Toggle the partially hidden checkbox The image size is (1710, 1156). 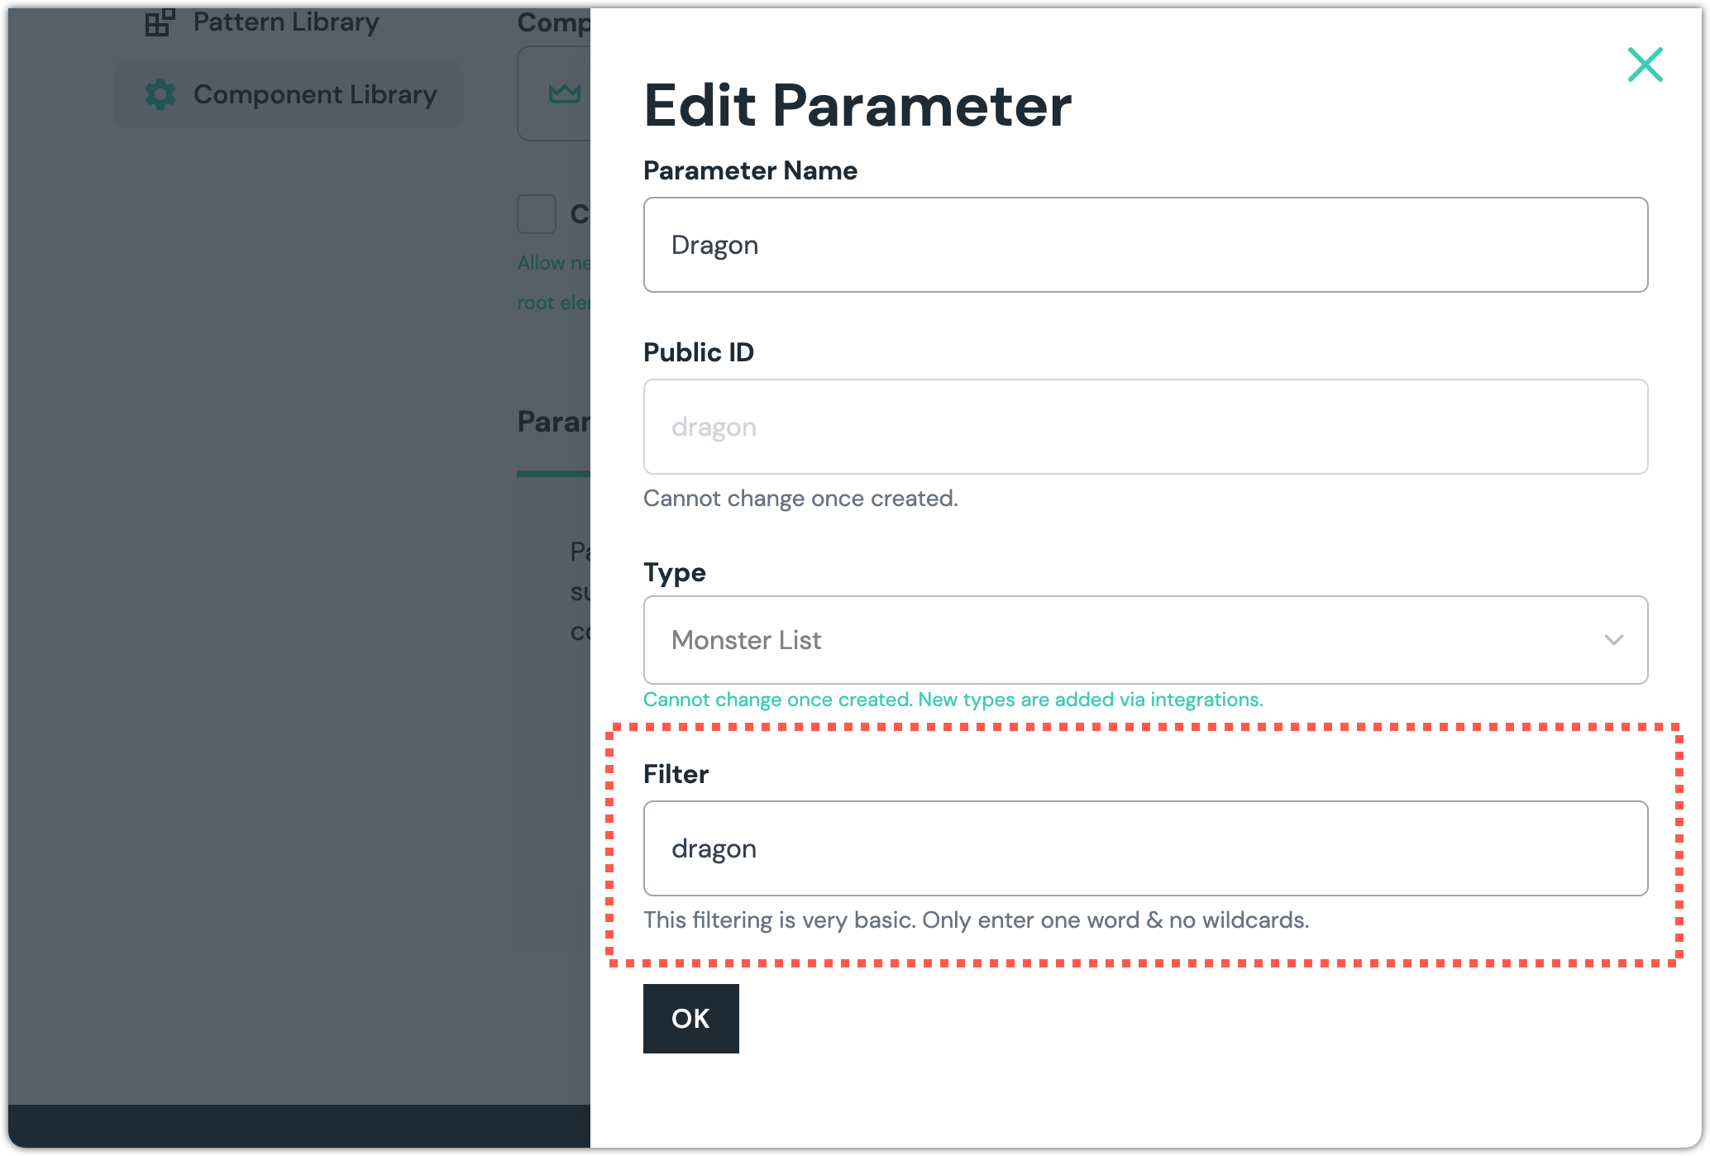[537, 214]
